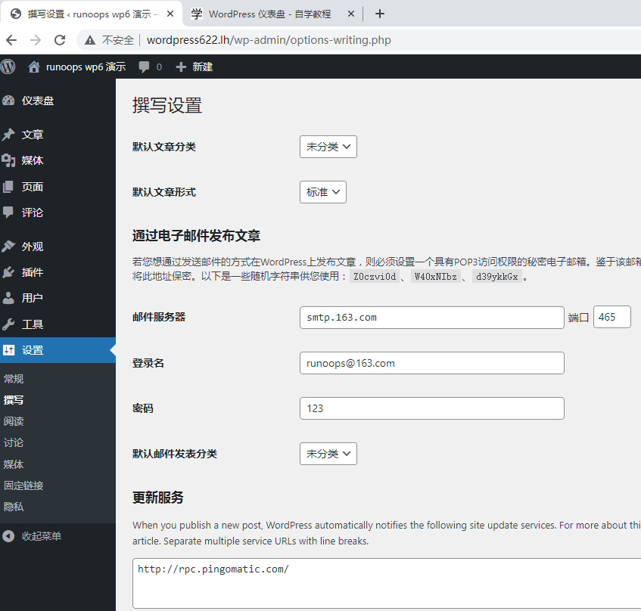641x611 pixels.
Task: Click the home icon beside runoops wp6 演示
Action: point(33,67)
